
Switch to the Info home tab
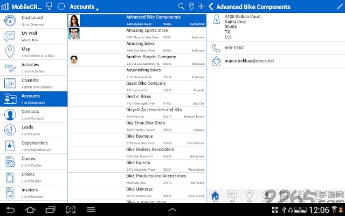click(x=215, y=196)
